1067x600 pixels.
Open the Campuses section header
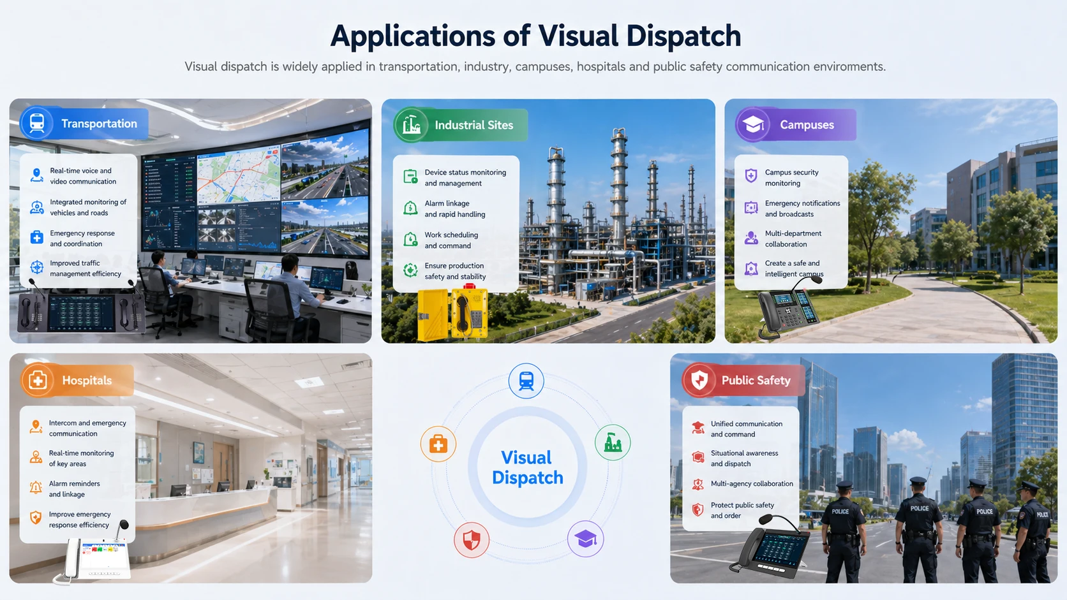point(793,124)
